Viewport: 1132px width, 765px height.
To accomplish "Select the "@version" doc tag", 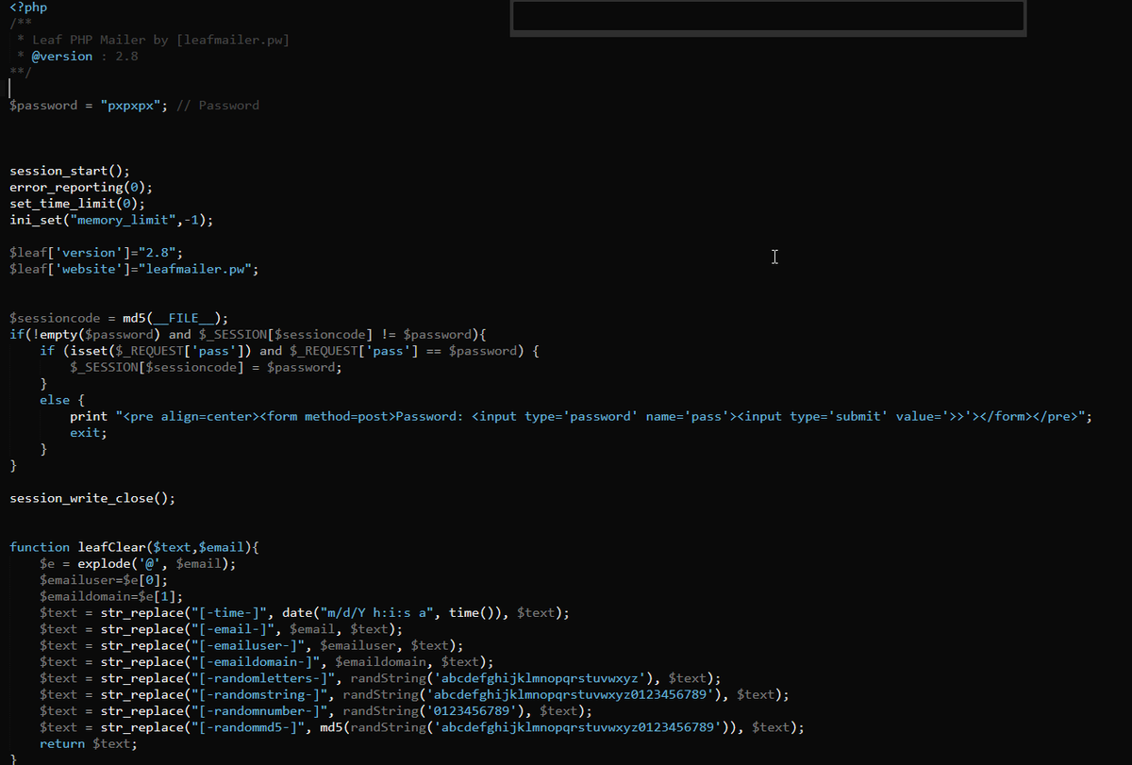I will click(62, 57).
